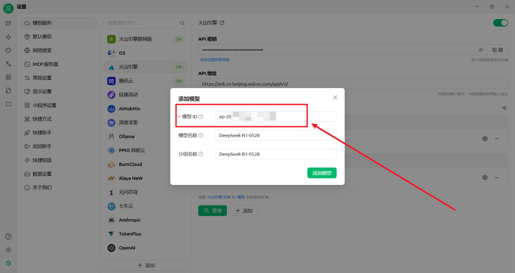Click the green 添加模型 button
Viewport: 515px width, 273px height.
322,173
